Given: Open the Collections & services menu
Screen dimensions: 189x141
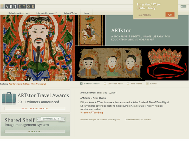Looking at the screenshot, I should 19,13.
